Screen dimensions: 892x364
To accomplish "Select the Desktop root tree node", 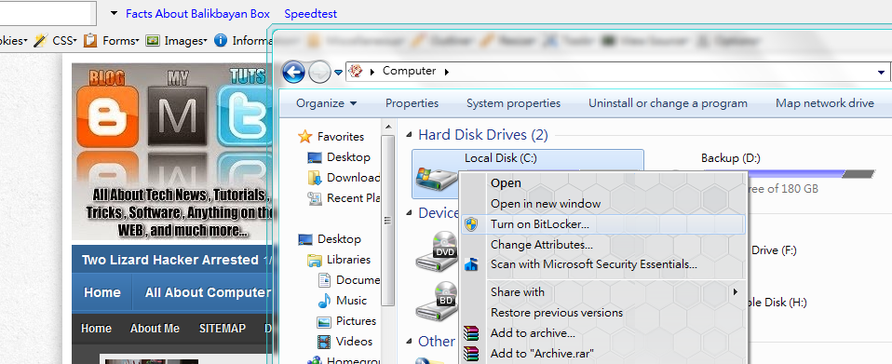I will click(339, 239).
